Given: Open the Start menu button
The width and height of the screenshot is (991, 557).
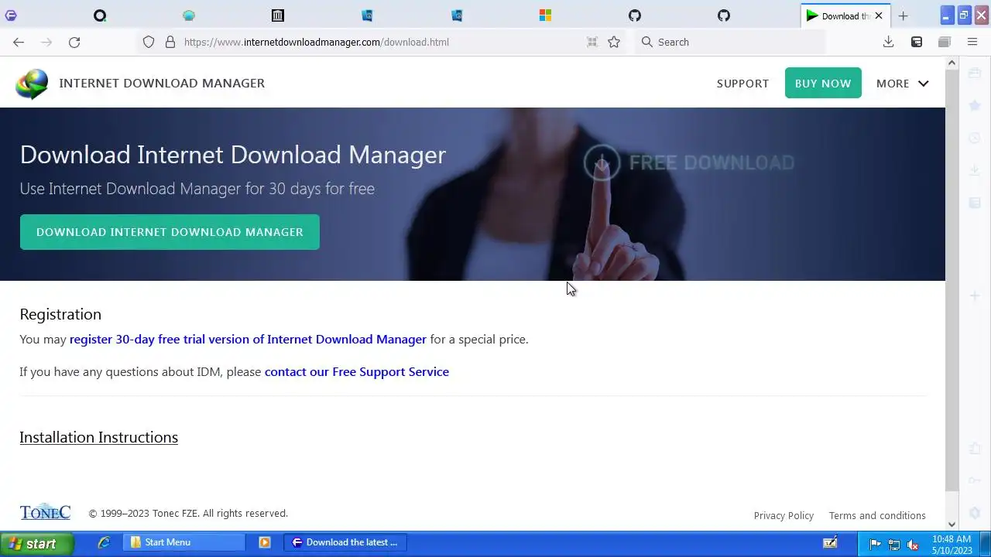Looking at the screenshot, I should tap(36, 543).
